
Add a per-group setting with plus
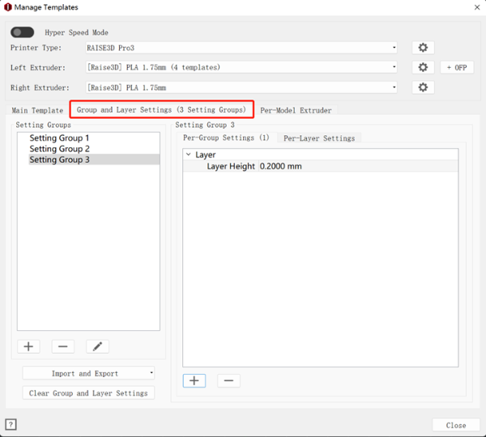pos(194,380)
